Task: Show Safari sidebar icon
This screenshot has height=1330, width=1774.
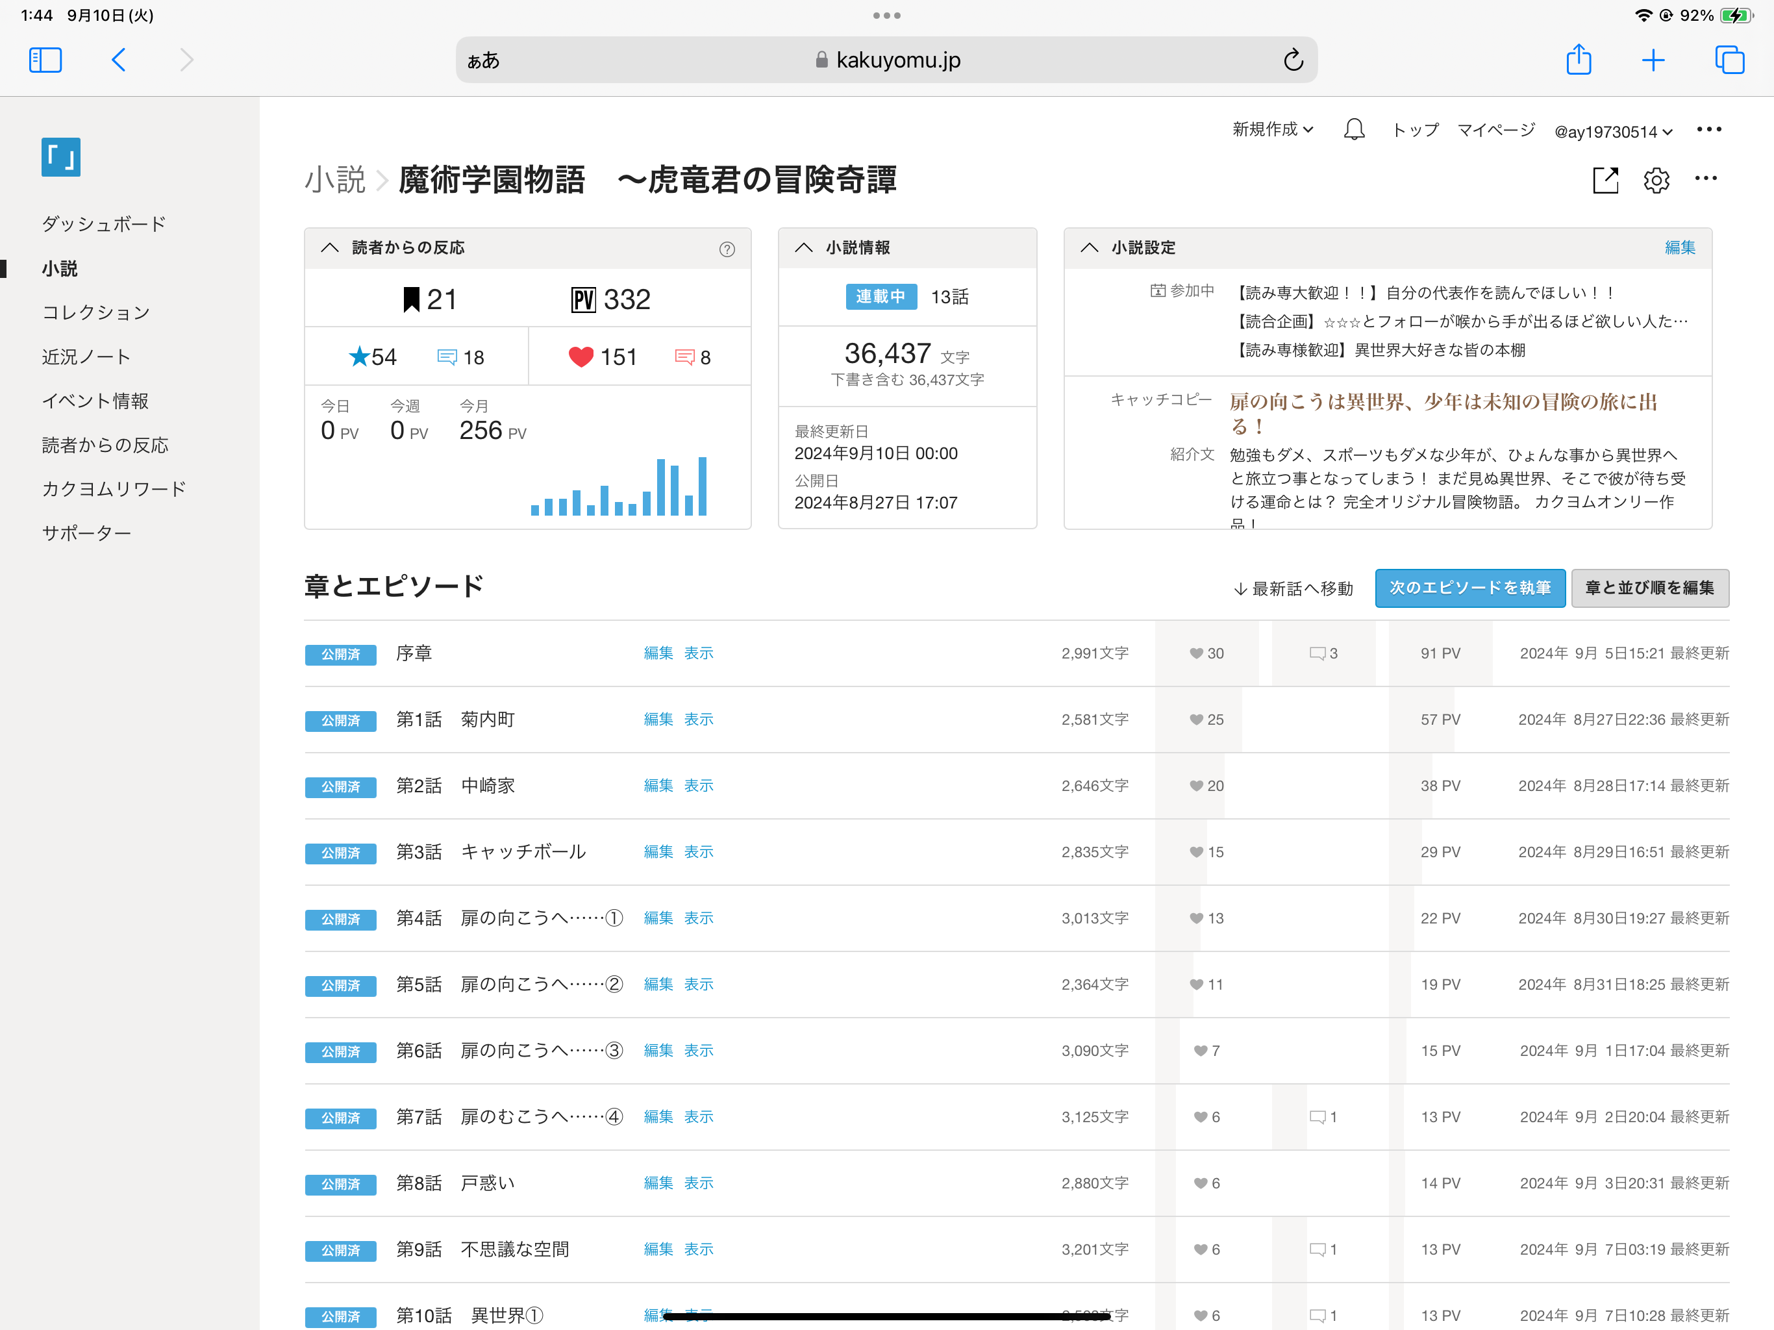Action: coord(45,60)
